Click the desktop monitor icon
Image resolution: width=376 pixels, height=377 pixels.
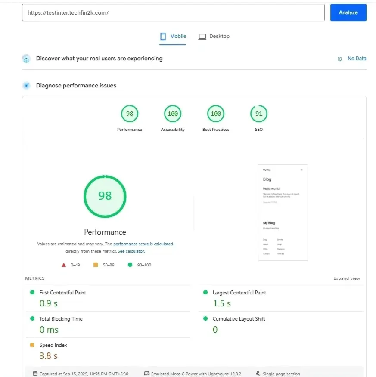coord(202,37)
